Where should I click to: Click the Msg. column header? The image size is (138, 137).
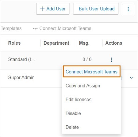point(84,43)
